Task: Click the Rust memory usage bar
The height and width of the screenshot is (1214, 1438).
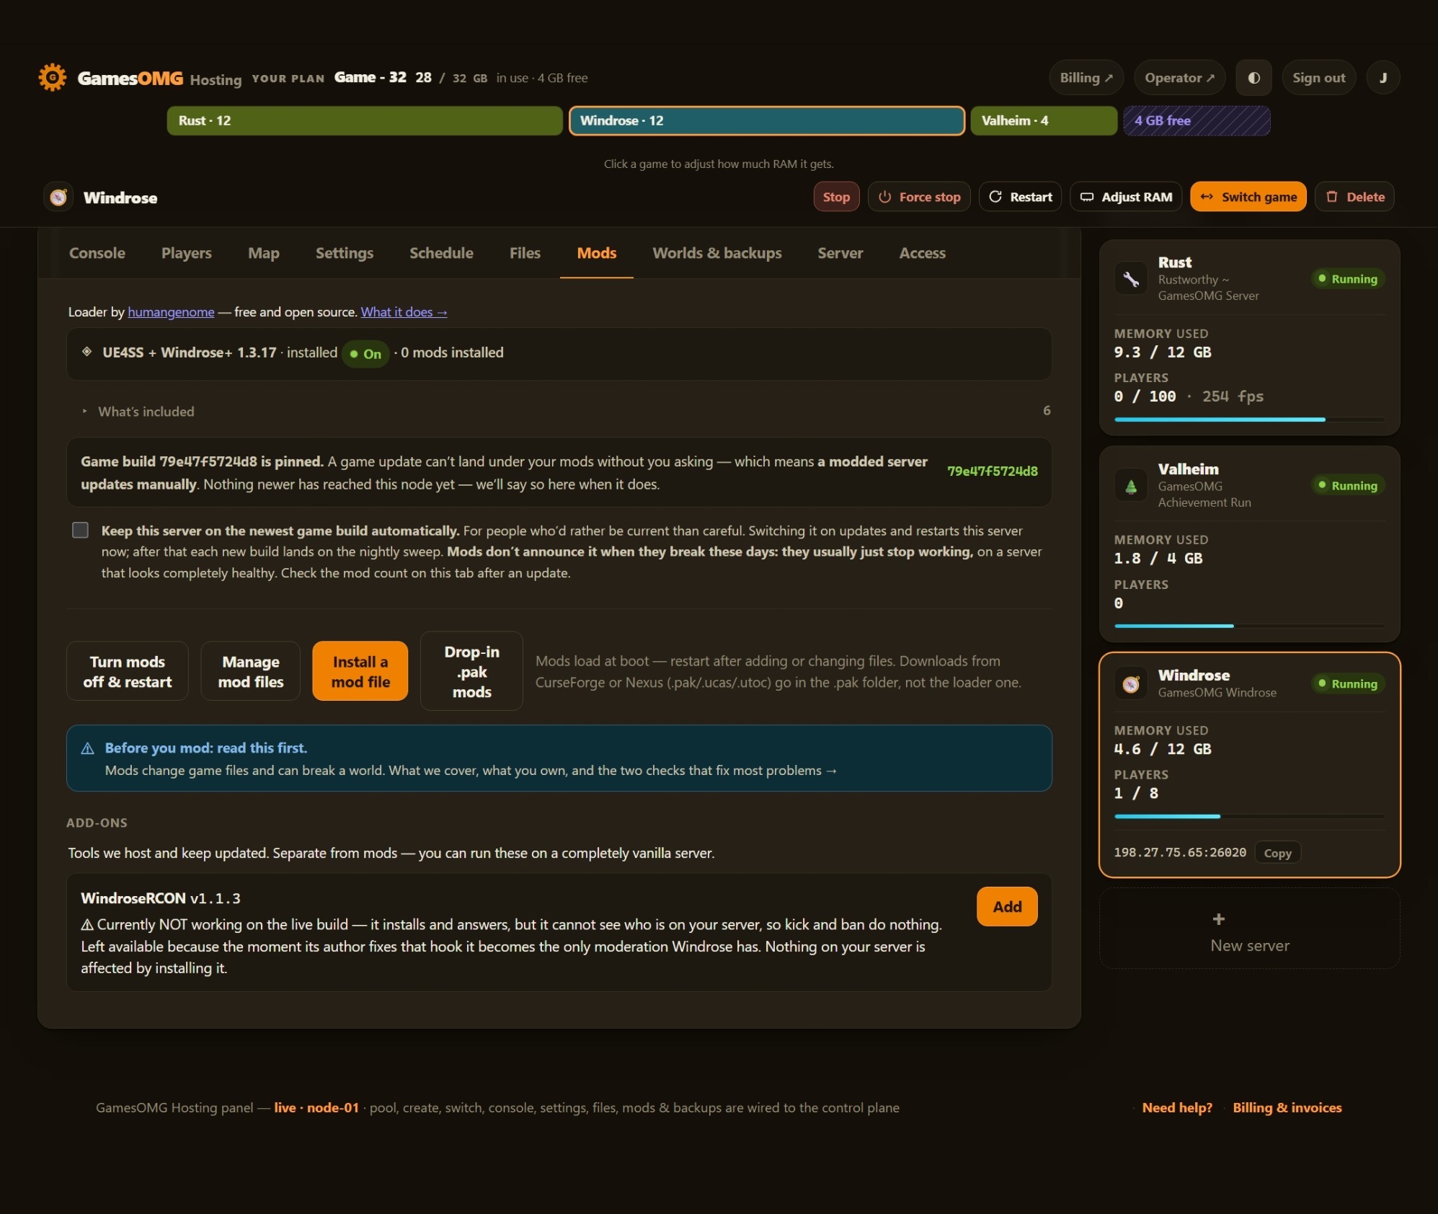Action: pyautogui.click(x=1249, y=420)
